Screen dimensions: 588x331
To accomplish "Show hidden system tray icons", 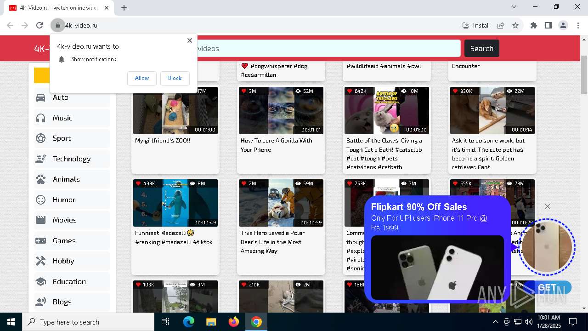I will click(495, 322).
